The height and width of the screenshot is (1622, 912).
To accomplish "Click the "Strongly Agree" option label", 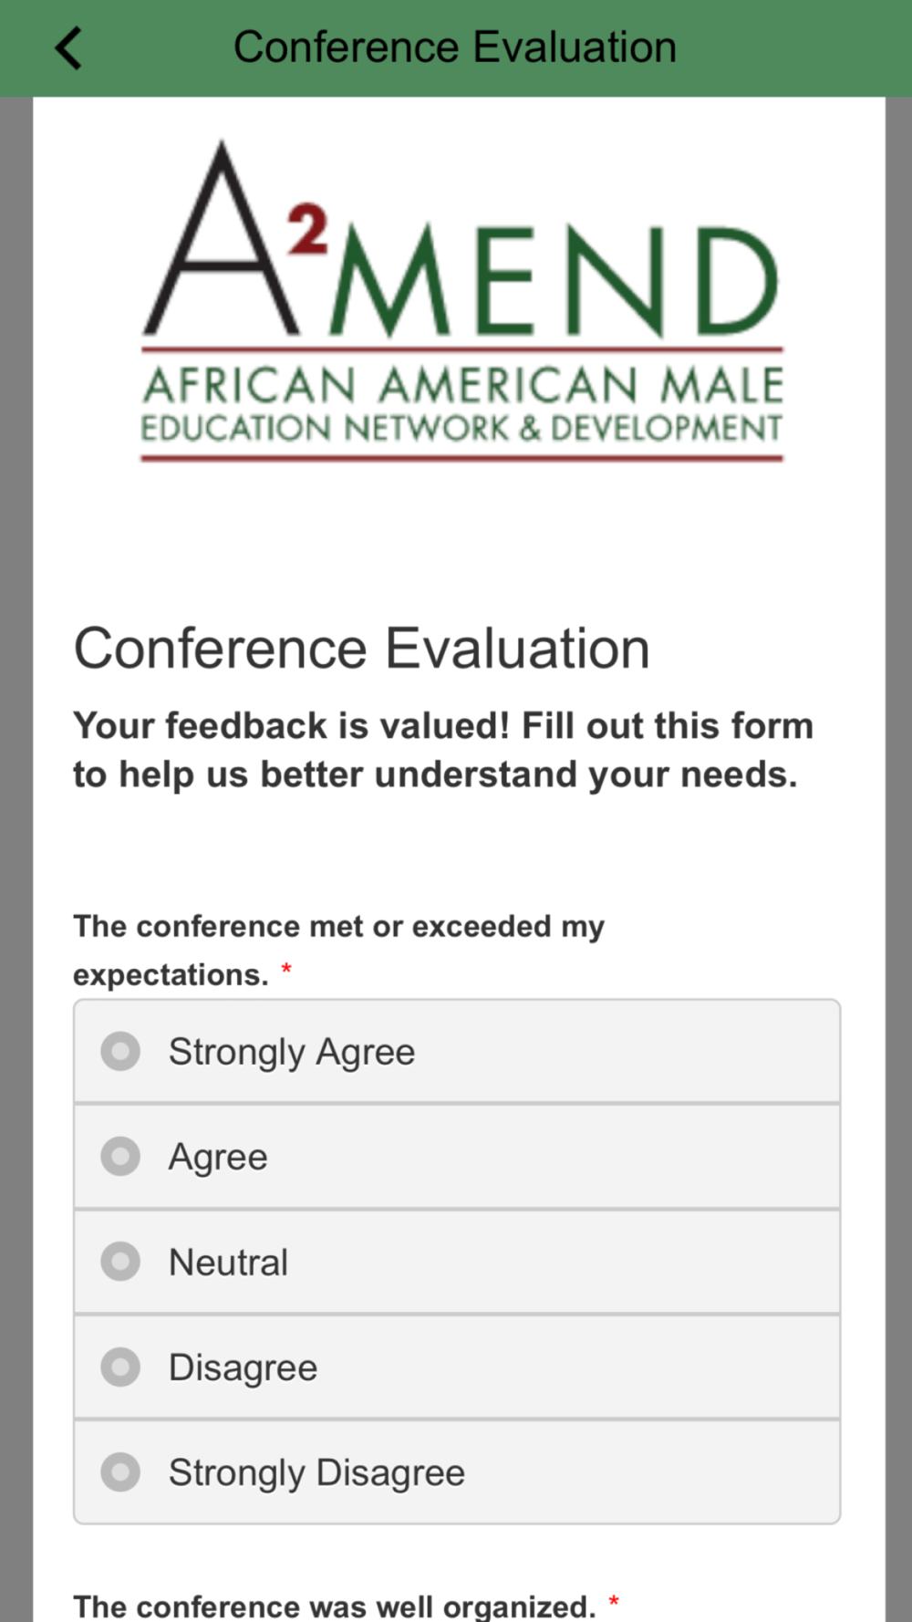I will pos(292,1052).
